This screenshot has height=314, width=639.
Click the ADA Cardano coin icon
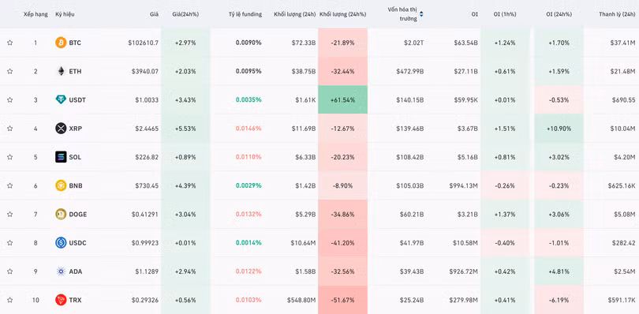click(61, 271)
